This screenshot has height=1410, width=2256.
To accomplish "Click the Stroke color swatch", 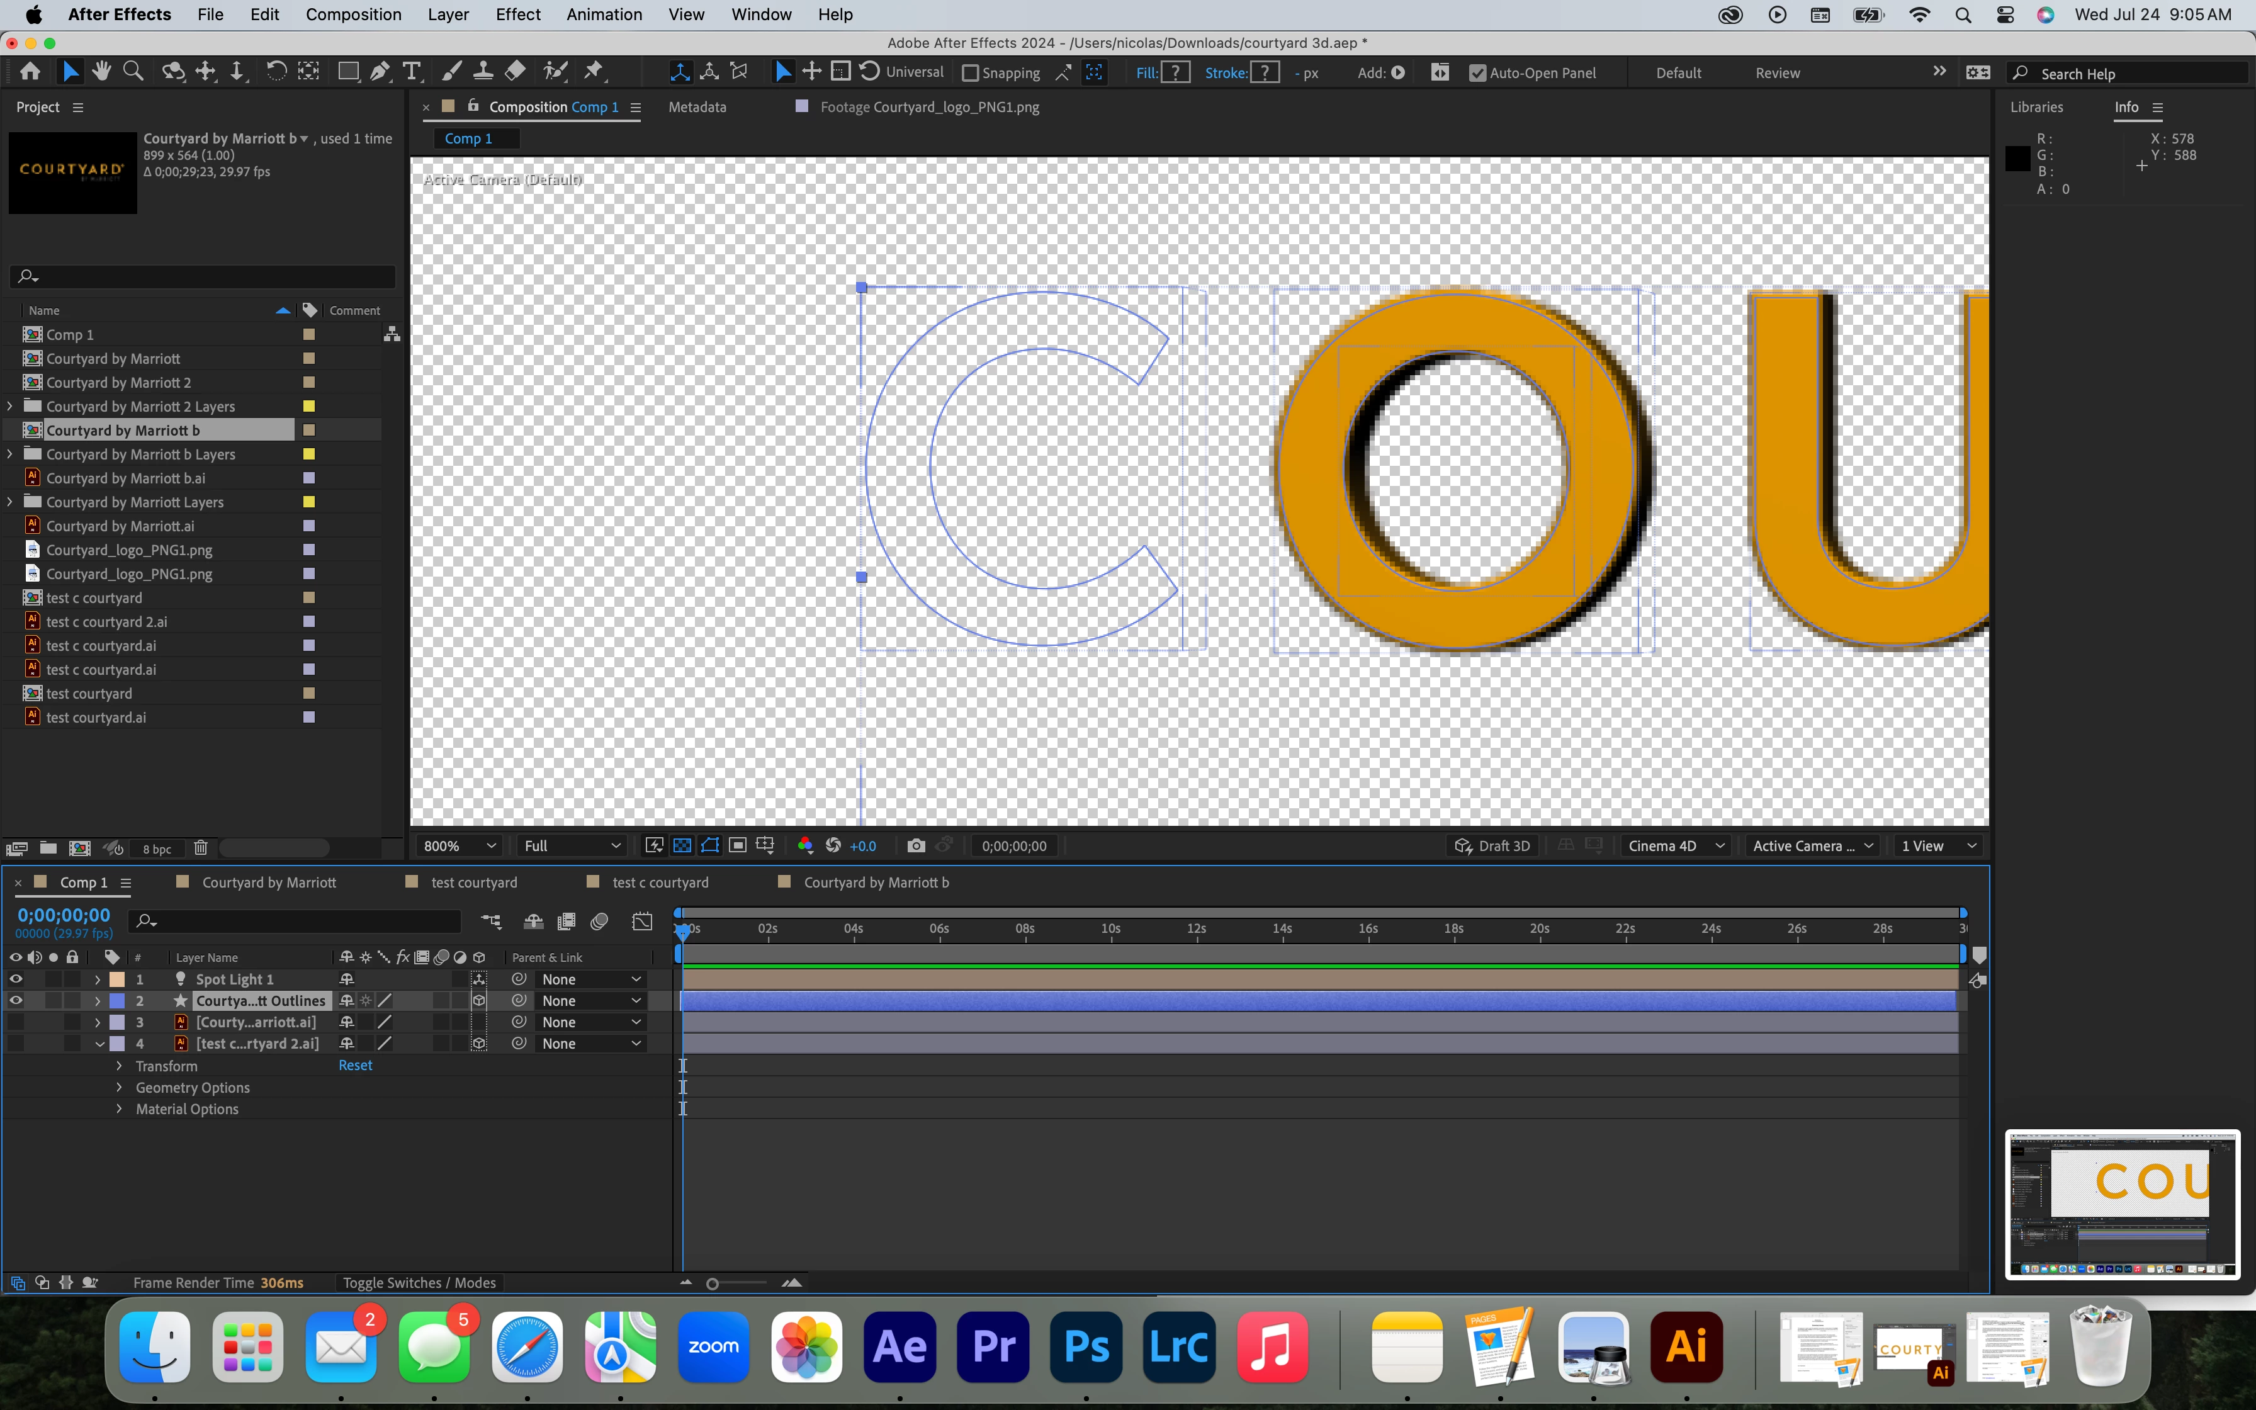I will pos(1264,73).
